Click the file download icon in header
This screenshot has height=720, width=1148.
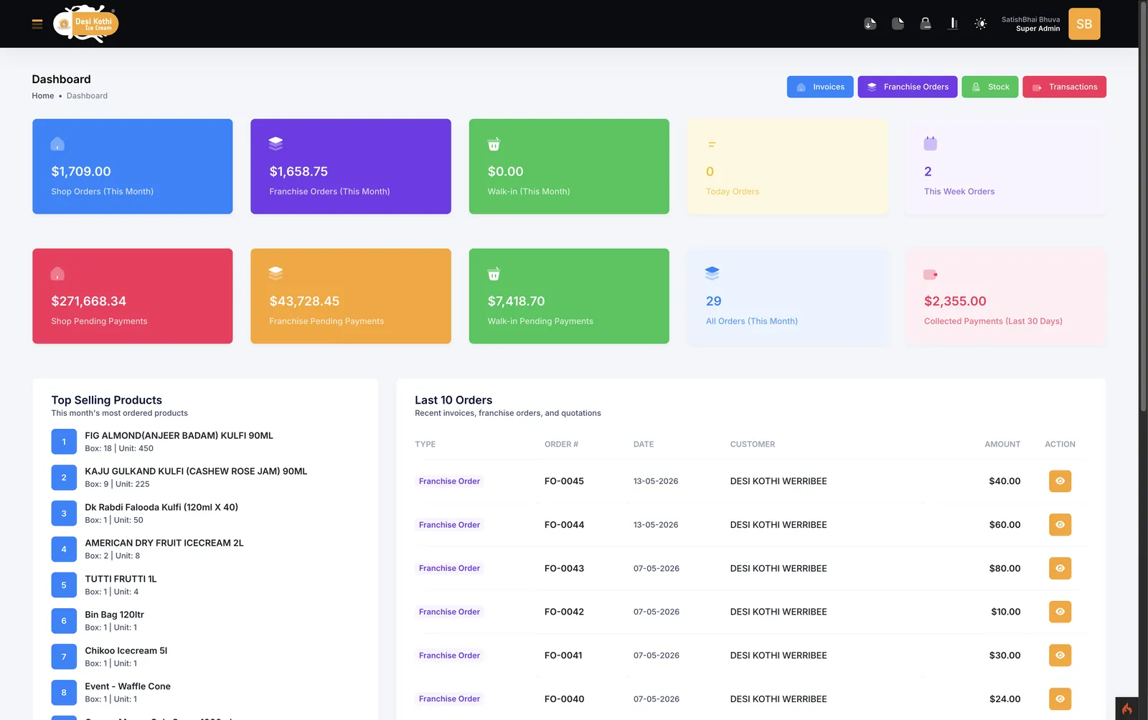(870, 24)
